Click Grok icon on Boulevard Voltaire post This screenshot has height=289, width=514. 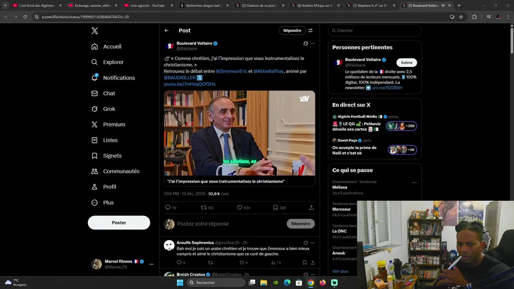[x=306, y=43]
